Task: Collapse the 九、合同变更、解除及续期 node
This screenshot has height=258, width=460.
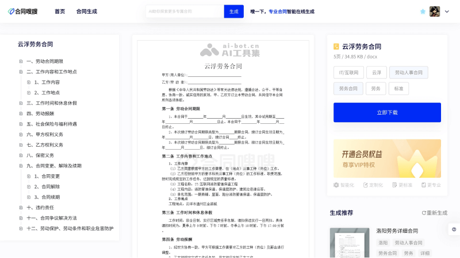Action: 21,166
